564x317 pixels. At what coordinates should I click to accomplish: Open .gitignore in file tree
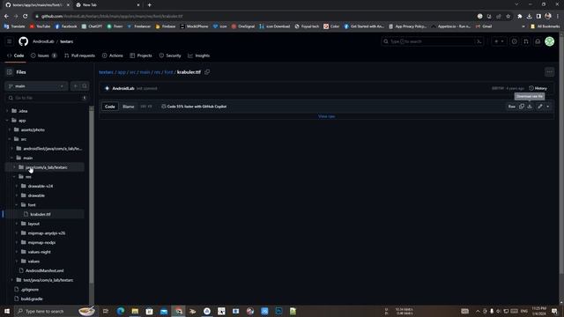pyautogui.click(x=29, y=290)
